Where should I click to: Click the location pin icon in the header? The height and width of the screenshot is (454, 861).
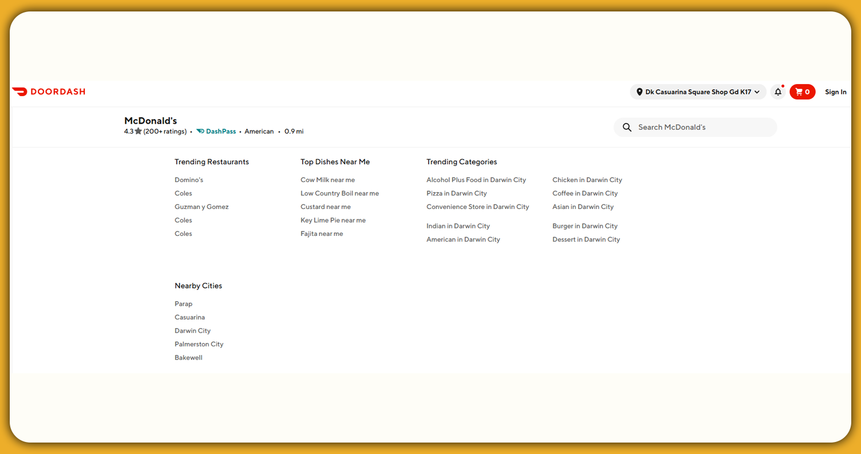[x=639, y=92]
